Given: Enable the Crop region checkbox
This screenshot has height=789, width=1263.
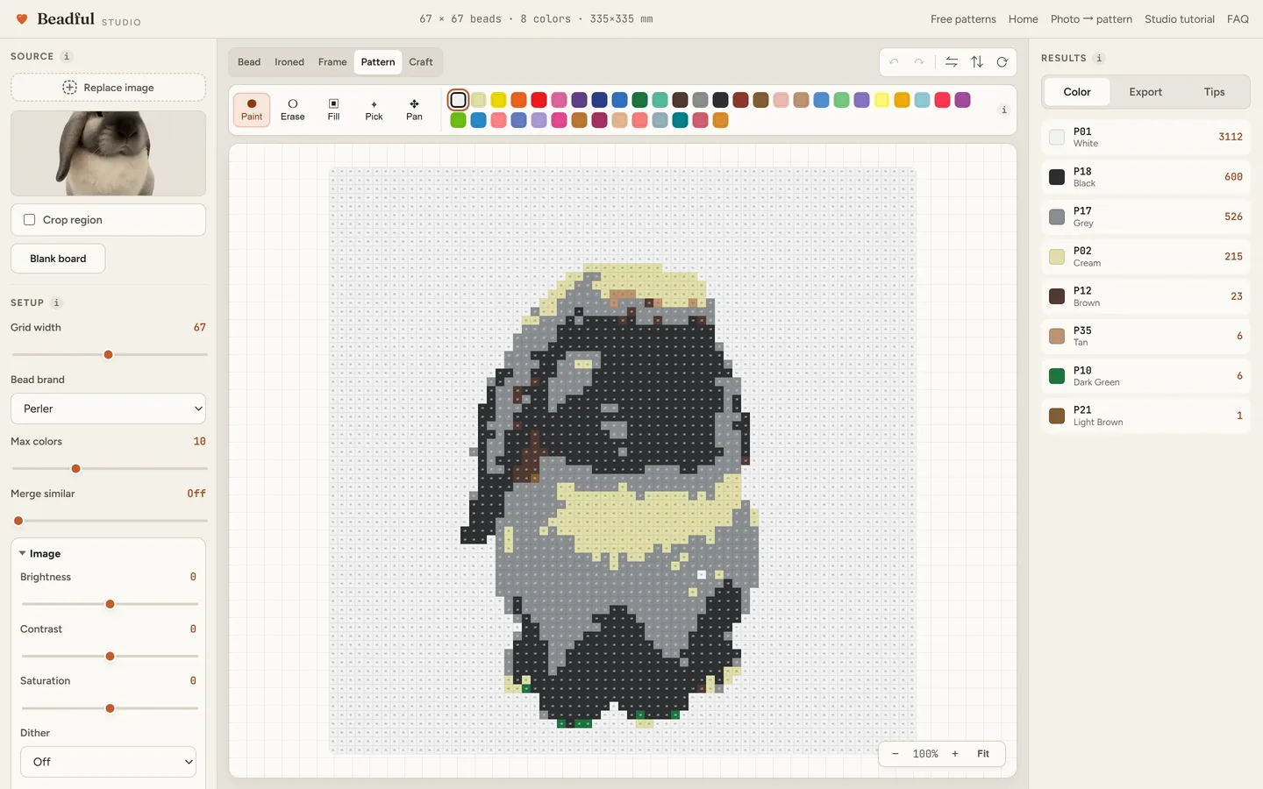Looking at the screenshot, I should pos(30,220).
